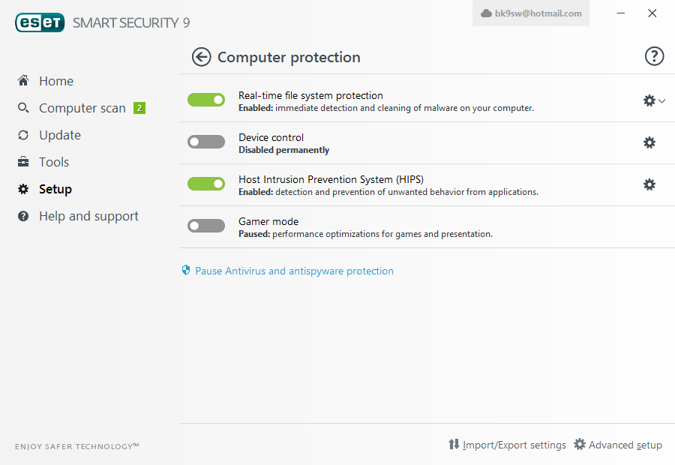Turn on the Gamer mode toggle
Viewport: 675px width, 465px height.
tap(206, 226)
